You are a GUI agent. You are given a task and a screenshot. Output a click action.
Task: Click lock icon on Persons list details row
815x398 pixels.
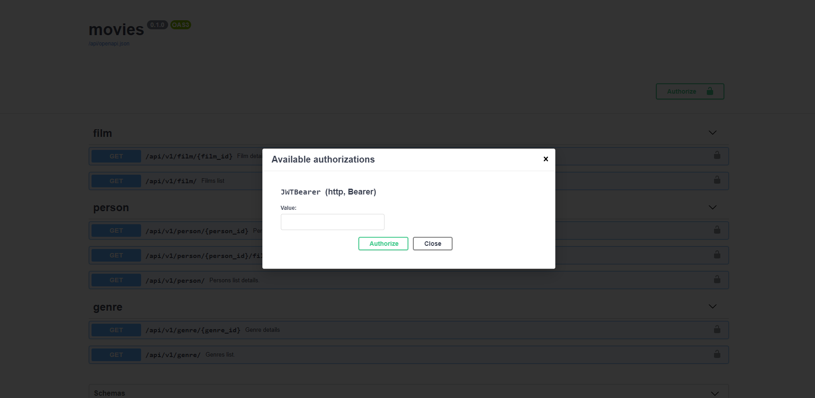tap(717, 280)
